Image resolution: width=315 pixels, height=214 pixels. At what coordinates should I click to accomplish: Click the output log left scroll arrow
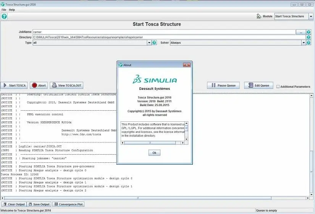point(2,198)
